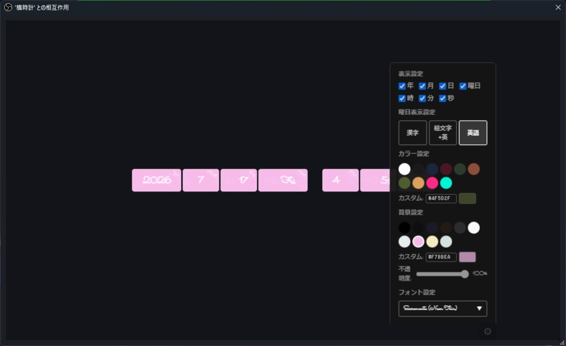Click the opacity slider handle
Viewport: 566px width, 346px height.
click(x=464, y=274)
